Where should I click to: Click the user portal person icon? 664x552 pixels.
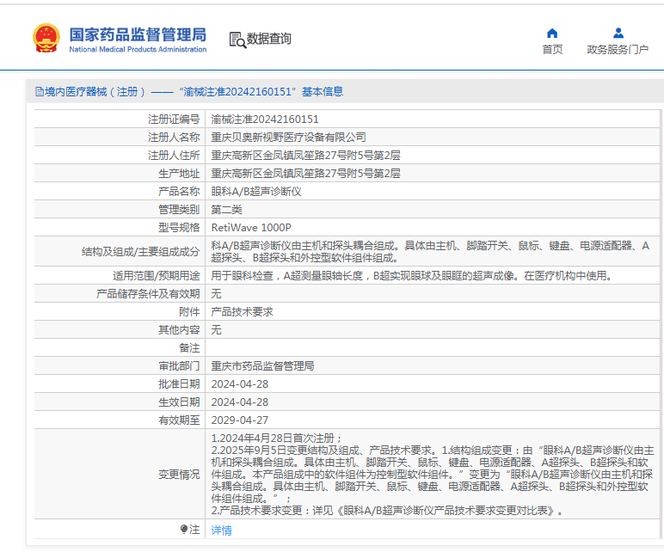point(618,34)
